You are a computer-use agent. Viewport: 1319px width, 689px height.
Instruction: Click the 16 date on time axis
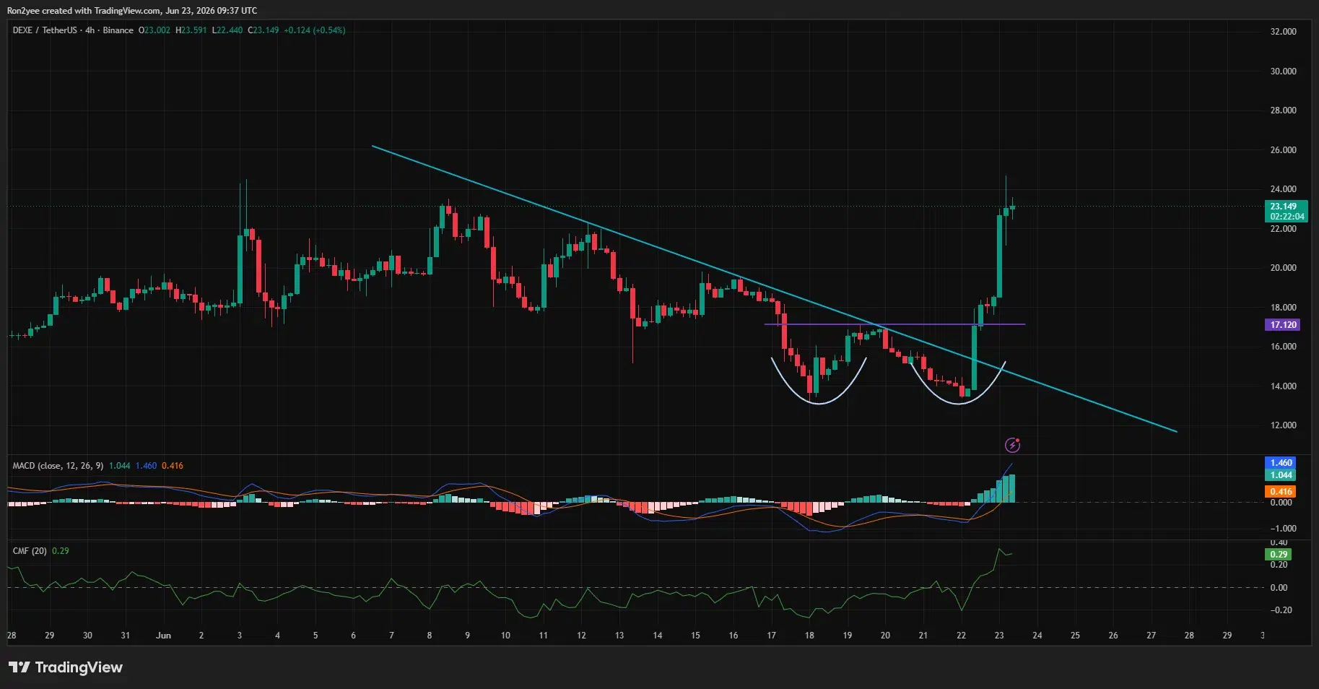pos(733,636)
